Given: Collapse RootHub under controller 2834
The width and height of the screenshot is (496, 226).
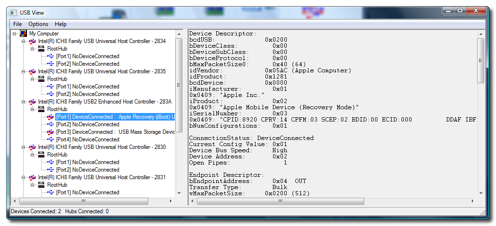Looking at the screenshot, I should (x=33, y=49).
